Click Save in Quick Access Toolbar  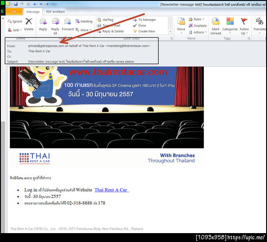(16, 4)
